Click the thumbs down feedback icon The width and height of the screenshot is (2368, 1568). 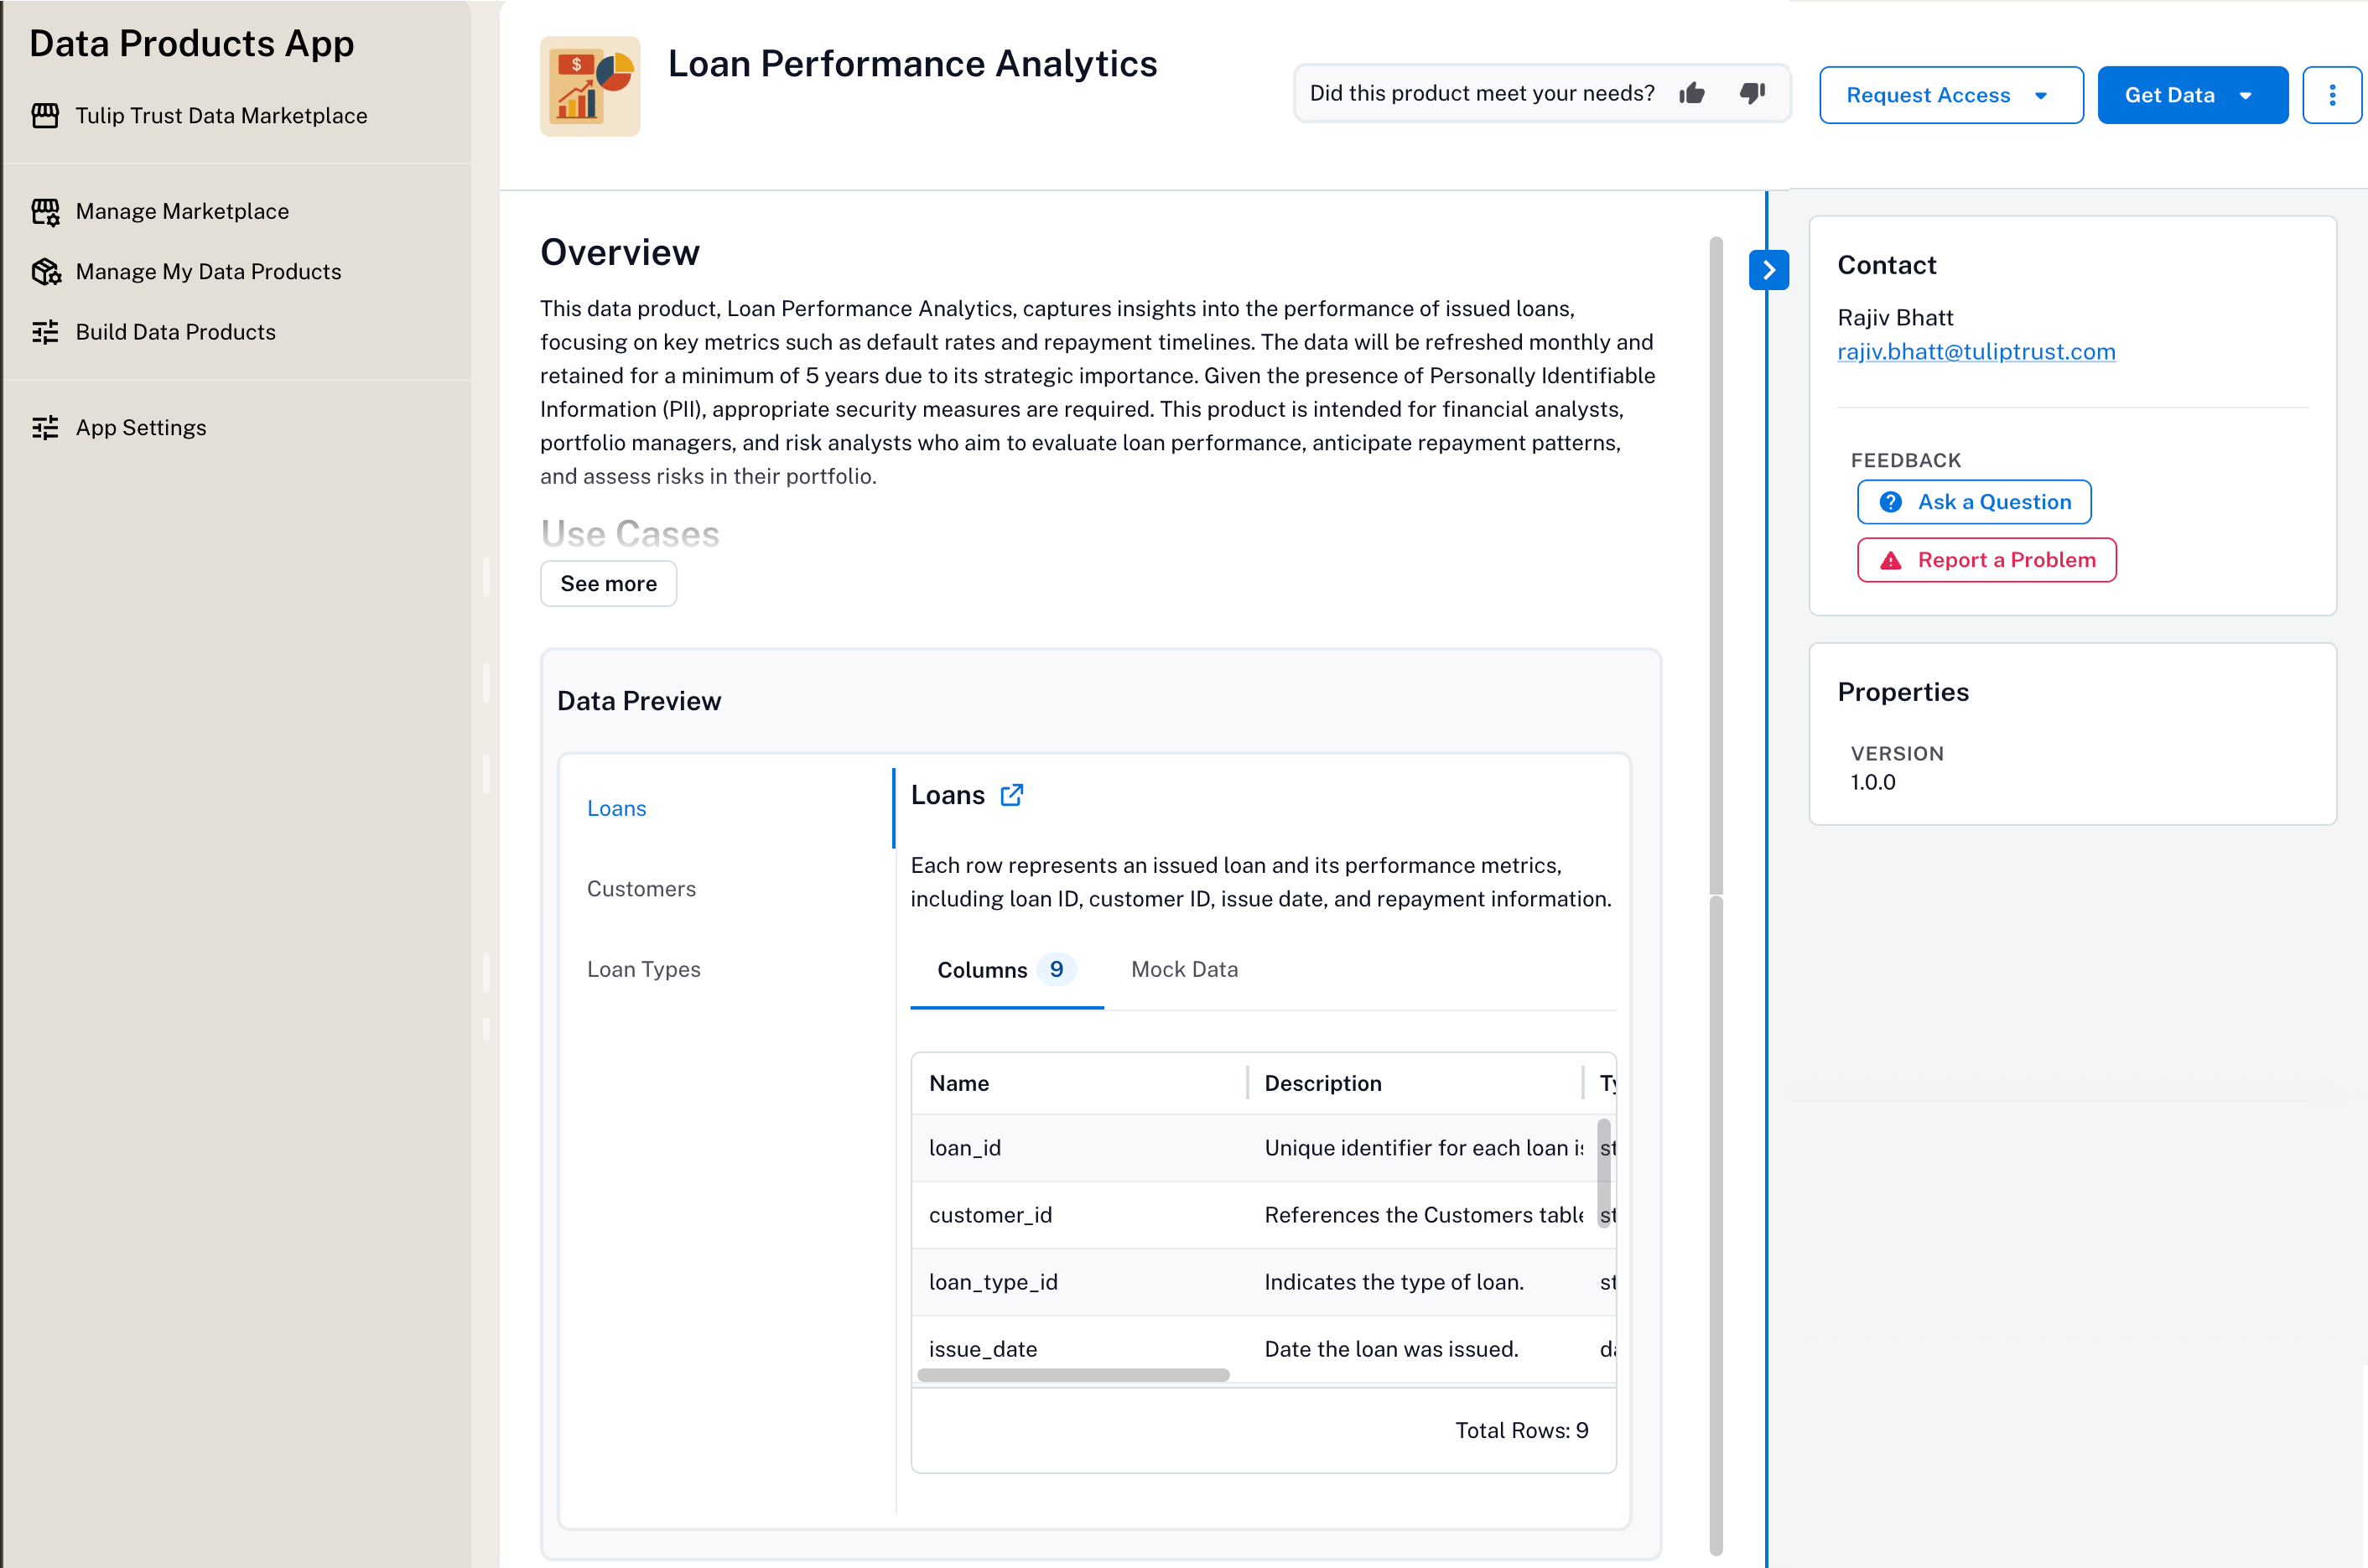(x=1752, y=93)
